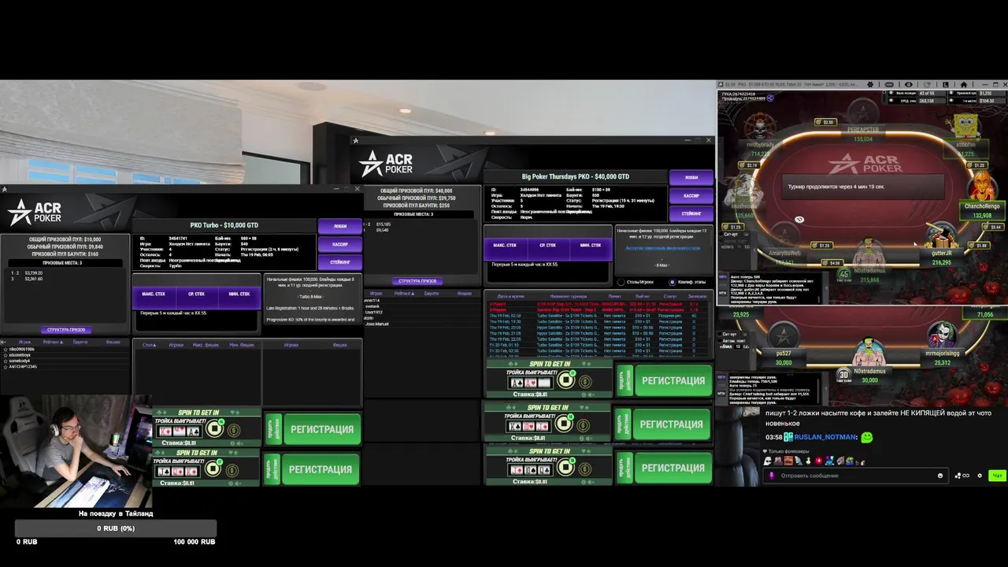Click lower РЕГИСТРАЦИЯ button in PKO Turbo window

[321, 469]
